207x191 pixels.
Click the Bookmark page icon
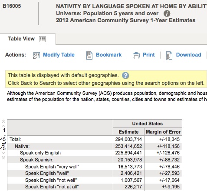[x=89, y=55]
